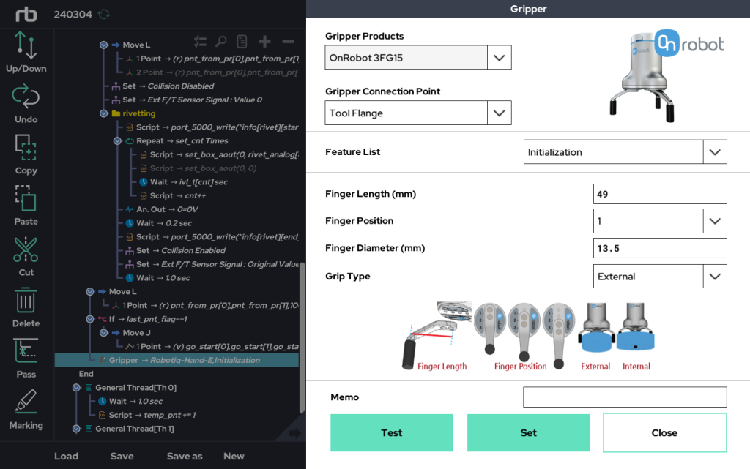This screenshot has width=750, height=469.
Task: Click the Load menu item
Action: point(66,456)
